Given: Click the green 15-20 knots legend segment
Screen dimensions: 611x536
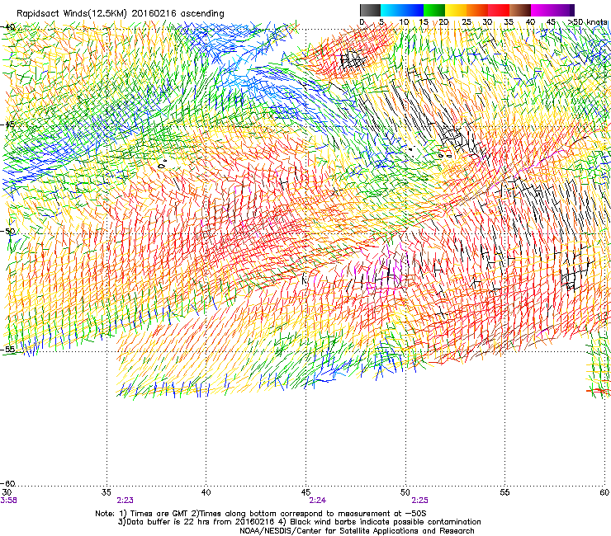Looking at the screenshot, I should pos(434,10).
